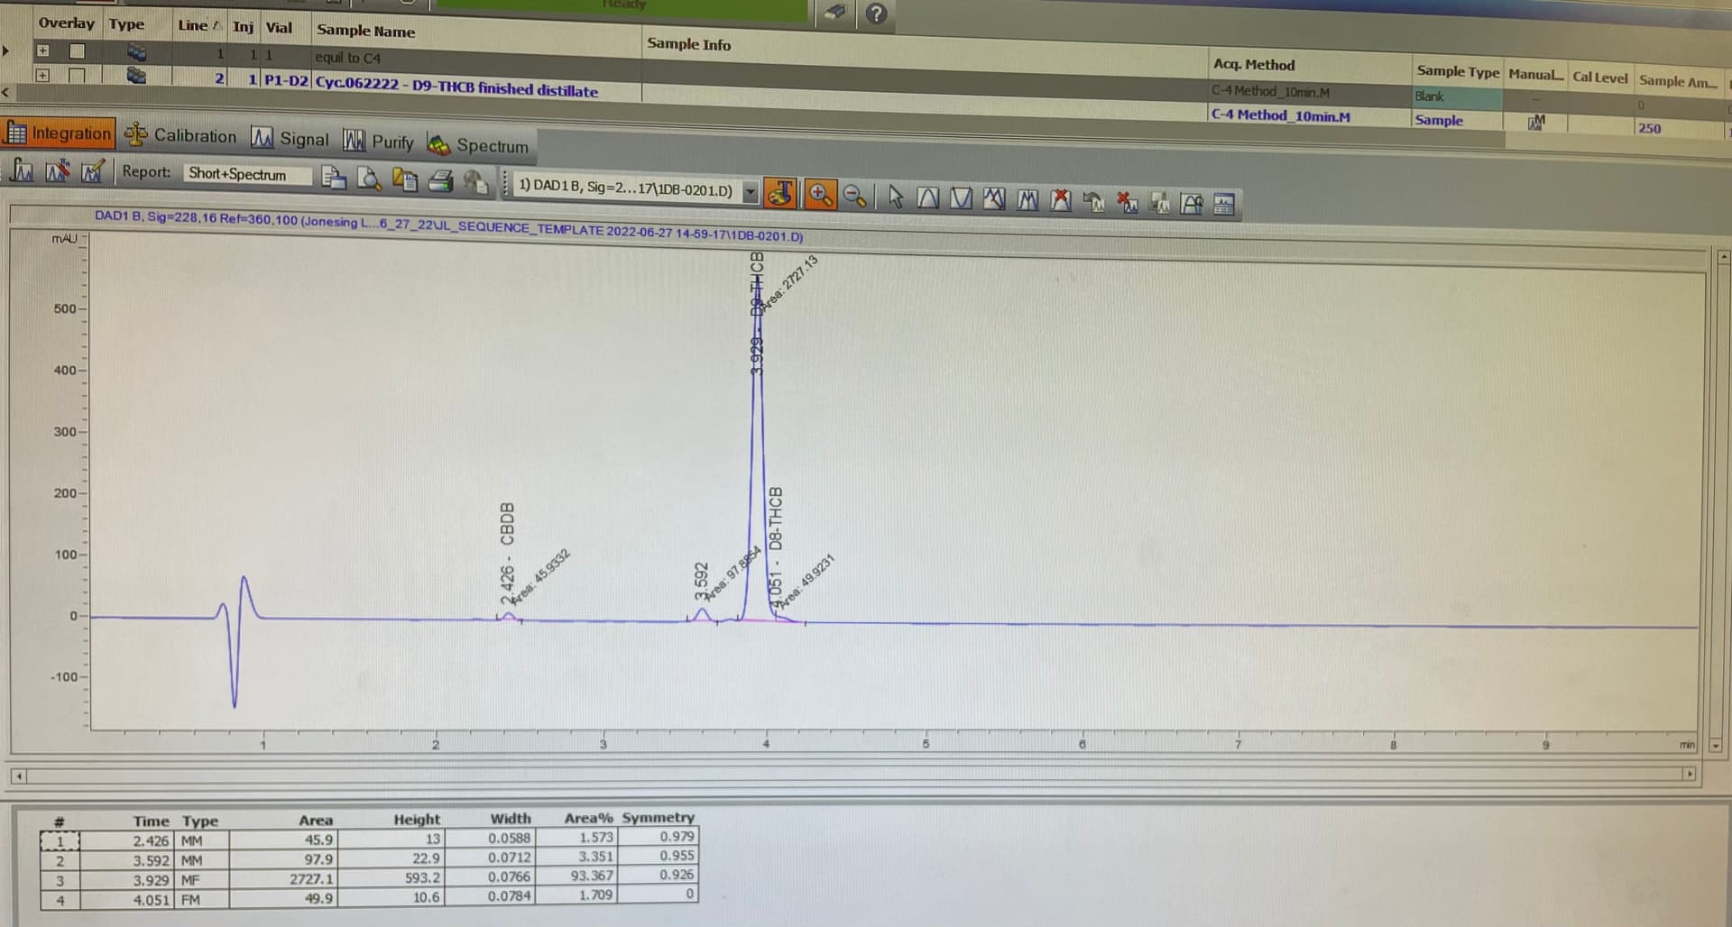Click the Blank sample type cell
This screenshot has height=927, width=1732.
pyautogui.click(x=1456, y=96)
